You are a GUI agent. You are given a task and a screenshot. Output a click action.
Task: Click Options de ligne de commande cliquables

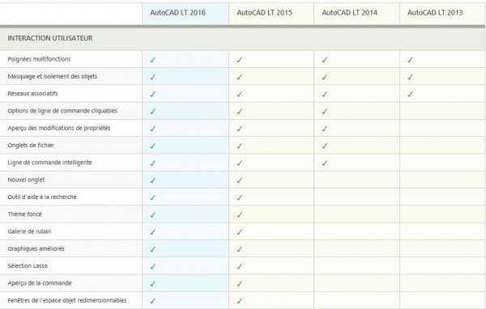click(62, 111)
